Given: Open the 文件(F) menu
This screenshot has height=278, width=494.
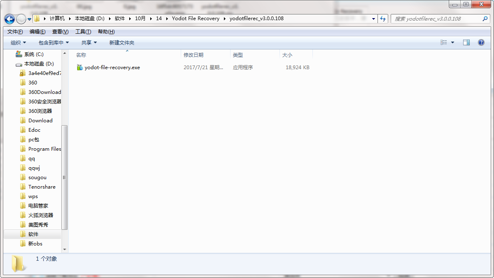Looking at the screenshot, I should click(x=15, y=32).
